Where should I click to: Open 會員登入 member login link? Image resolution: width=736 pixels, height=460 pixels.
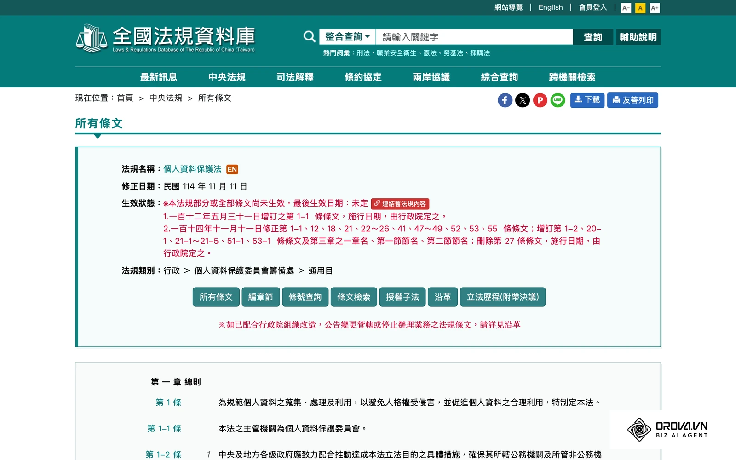(x=593, y=7)
